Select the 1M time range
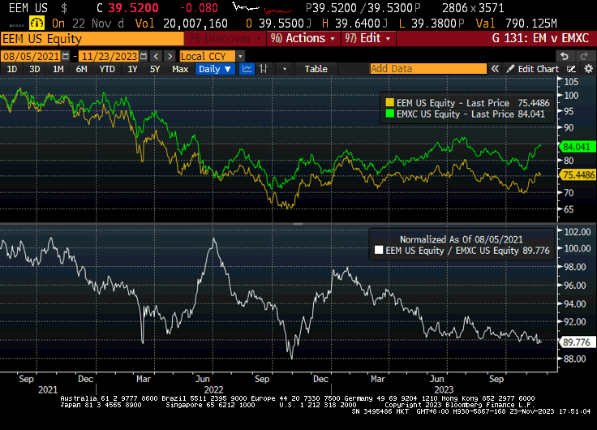597x430 pixels. (x=58, y=69)
